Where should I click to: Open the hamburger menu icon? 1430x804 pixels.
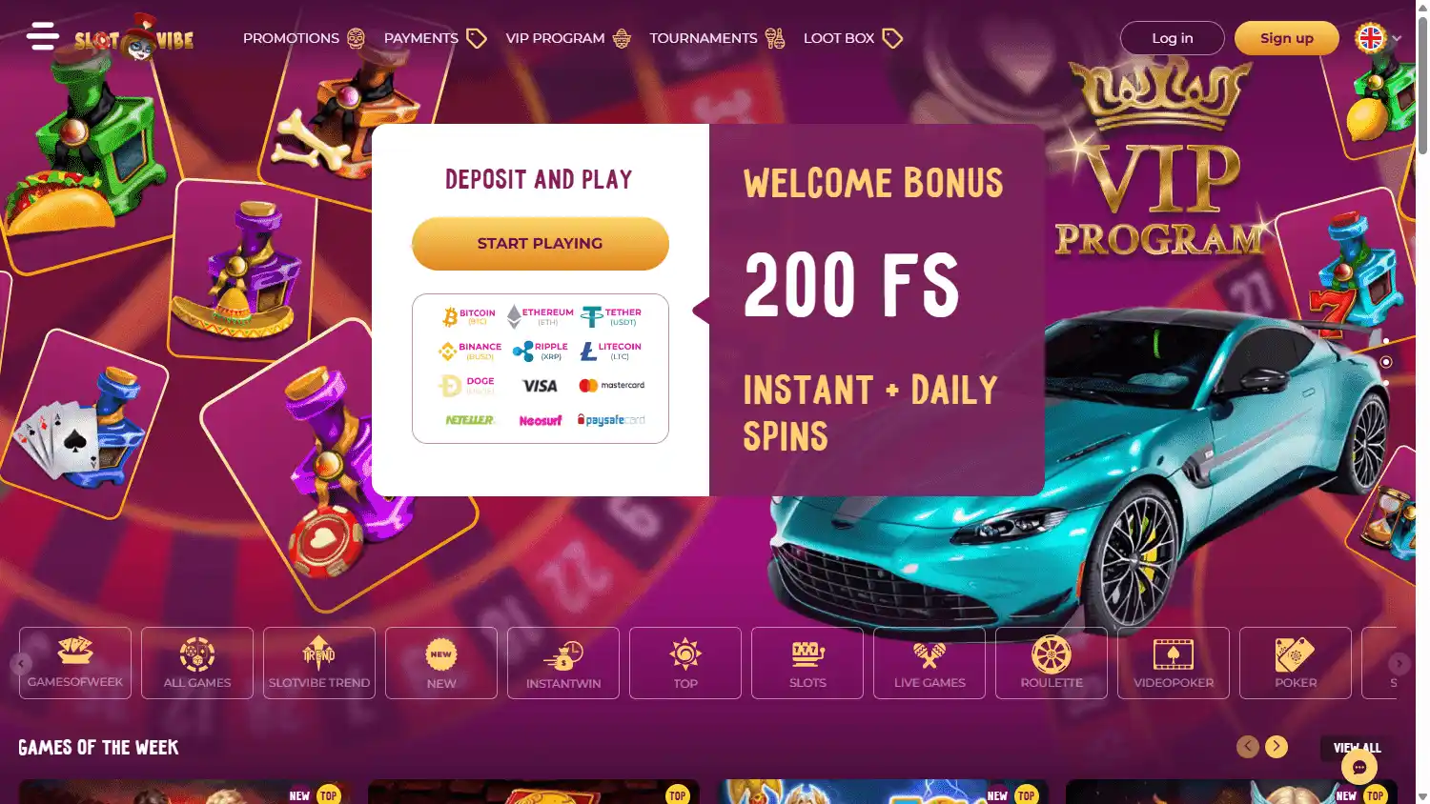(x=43, y=37)
